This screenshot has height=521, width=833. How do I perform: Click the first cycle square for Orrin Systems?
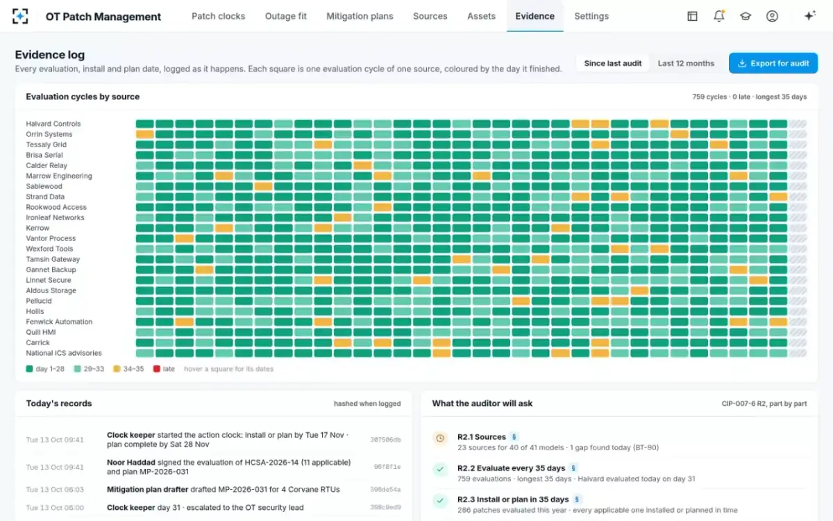(144, 134)
